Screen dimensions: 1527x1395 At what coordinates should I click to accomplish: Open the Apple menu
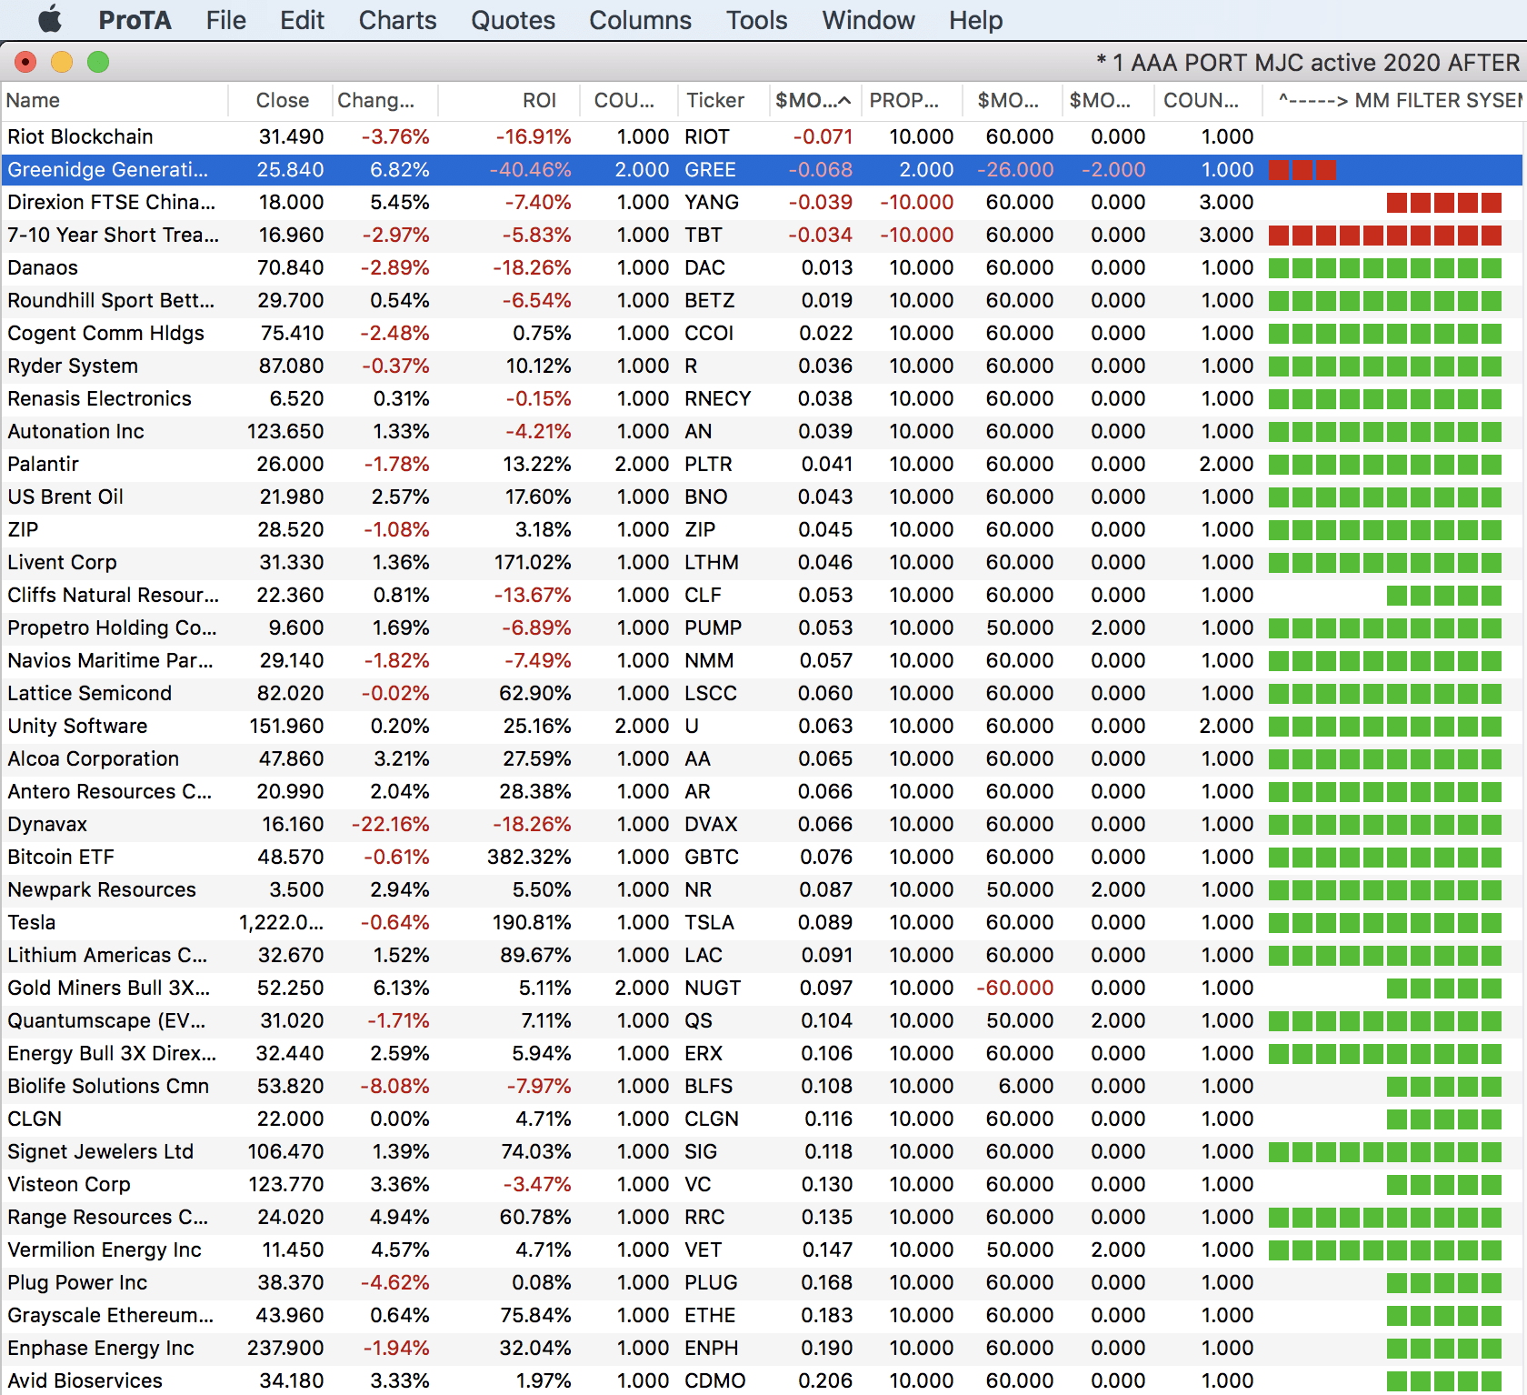click(50, 19)
